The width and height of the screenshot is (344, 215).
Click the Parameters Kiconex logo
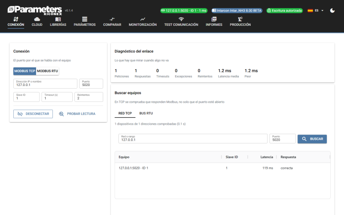coord(35,10)
